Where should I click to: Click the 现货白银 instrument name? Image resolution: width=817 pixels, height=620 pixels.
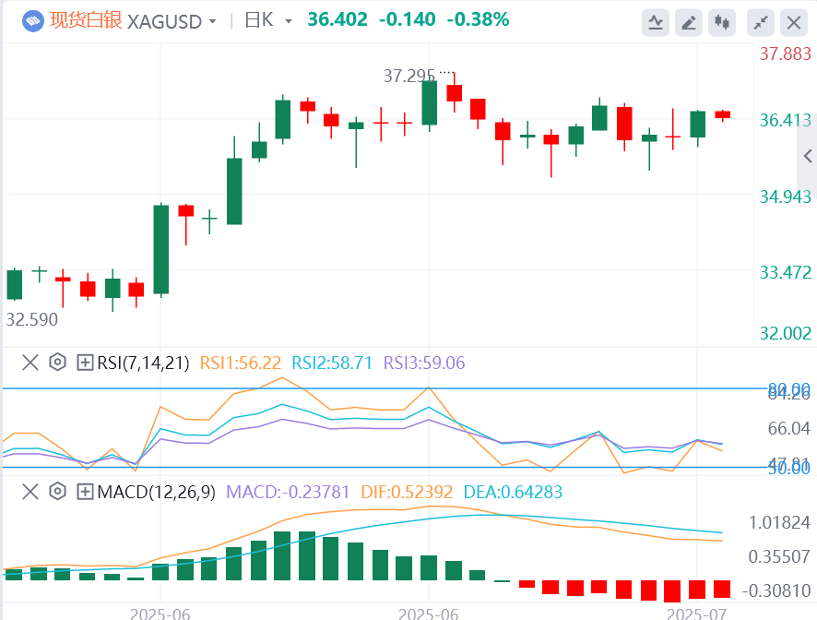[x=86, y=20]
